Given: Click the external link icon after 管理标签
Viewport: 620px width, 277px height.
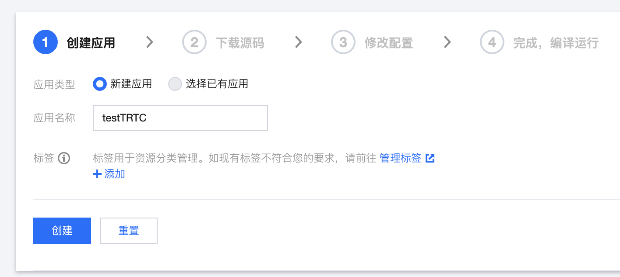Looking at the screenshot, I should tap(430, 158).
